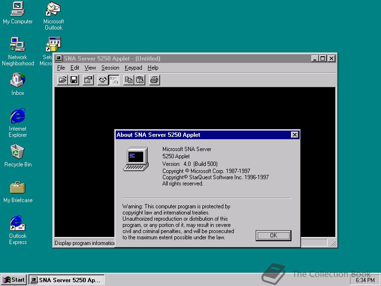
Task: Select the Microsoft Outlook desktop shortcut
Action: pyautogui.click(x=53, y=16)
